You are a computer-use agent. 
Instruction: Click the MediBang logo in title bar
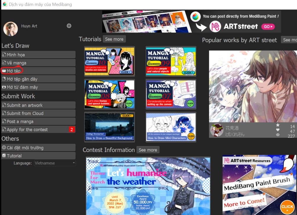5,4
